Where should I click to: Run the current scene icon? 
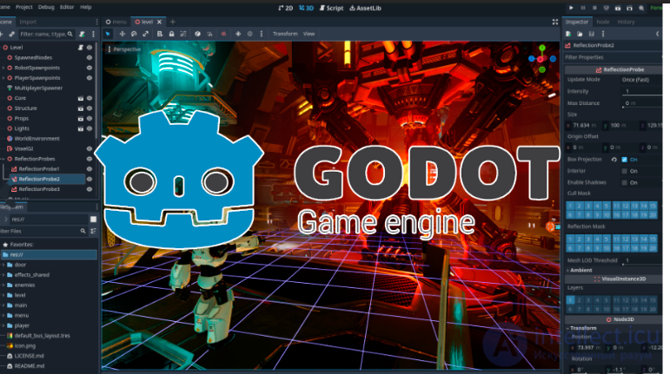tap(618, 8)
